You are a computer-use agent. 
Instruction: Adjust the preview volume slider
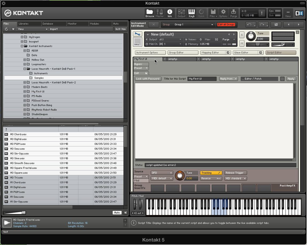(x=15, y=212)
